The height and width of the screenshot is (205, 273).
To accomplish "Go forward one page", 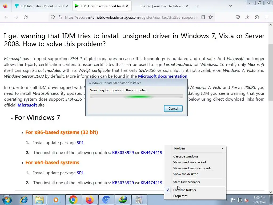I will coord(16,17).
